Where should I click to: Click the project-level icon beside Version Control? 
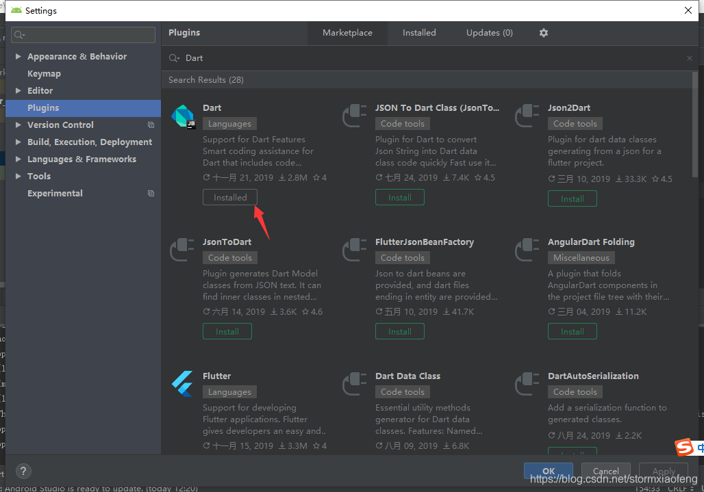(x=151, y=125)
